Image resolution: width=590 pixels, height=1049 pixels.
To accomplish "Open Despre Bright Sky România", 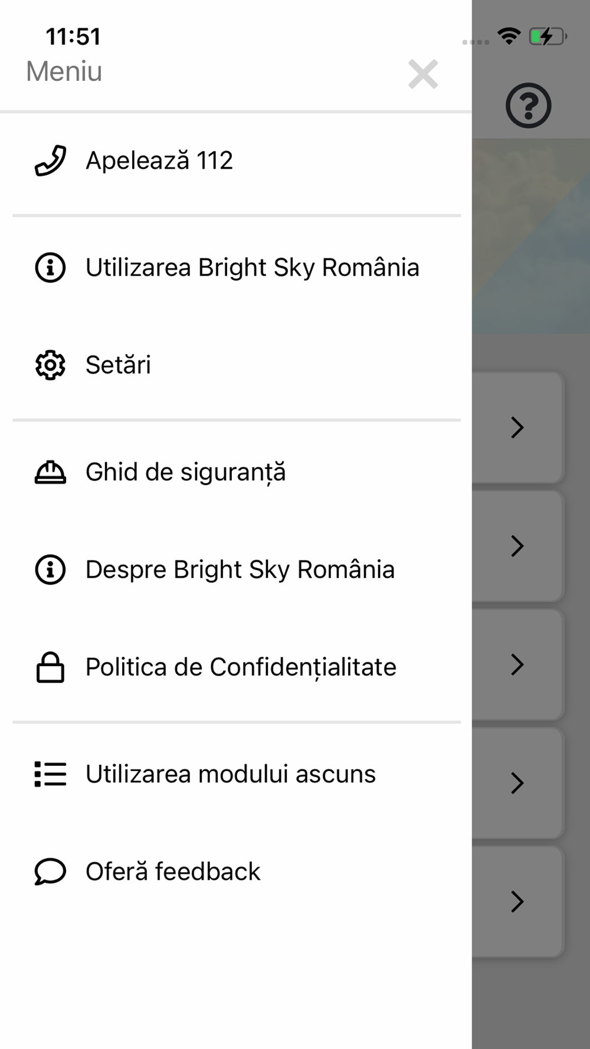I will pyautogui.click(x=240, y=570).
